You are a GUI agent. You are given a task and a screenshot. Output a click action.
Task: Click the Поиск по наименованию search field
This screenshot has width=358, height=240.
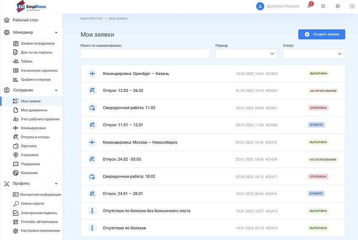coord(145,54)
